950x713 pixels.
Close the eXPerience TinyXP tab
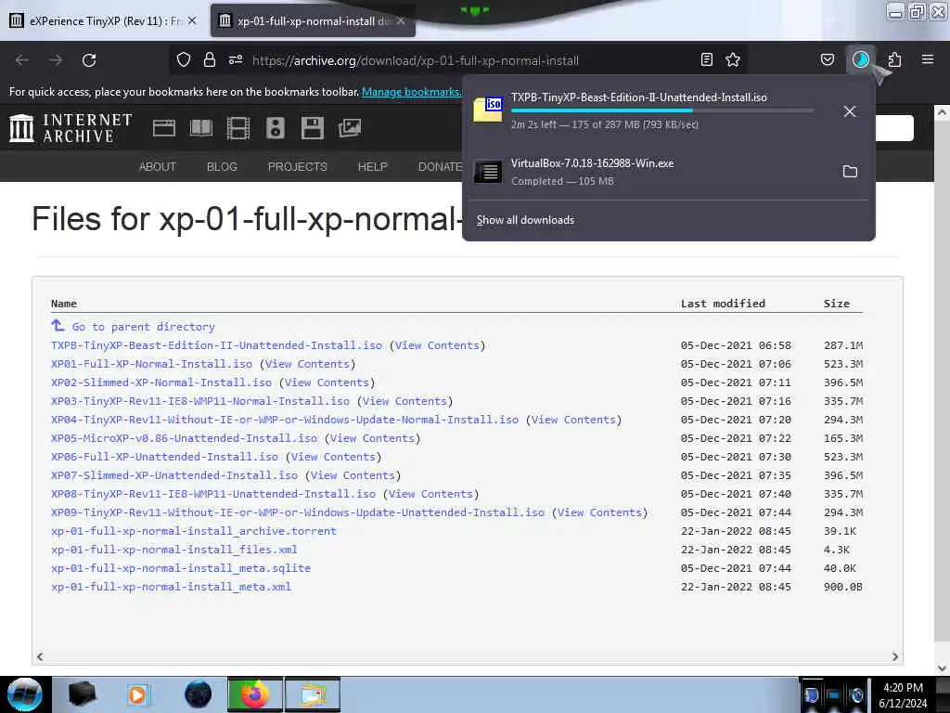click(x=192, y=20)
